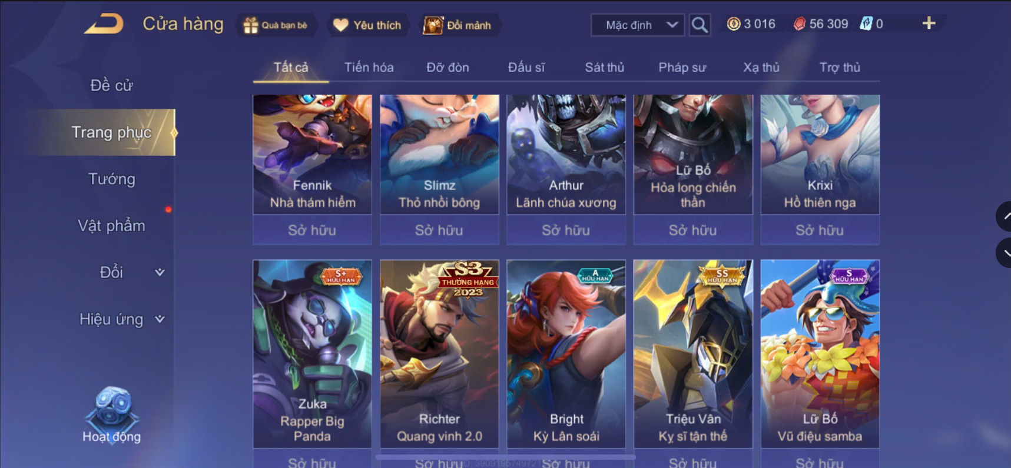
Task: Click the red ruby currency icon
Action: 799,24
